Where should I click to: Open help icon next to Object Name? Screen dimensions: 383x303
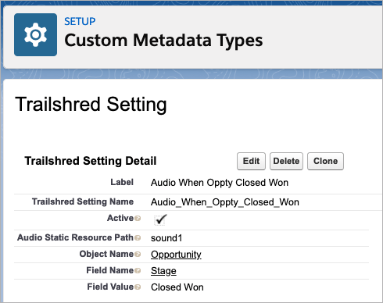138,254
